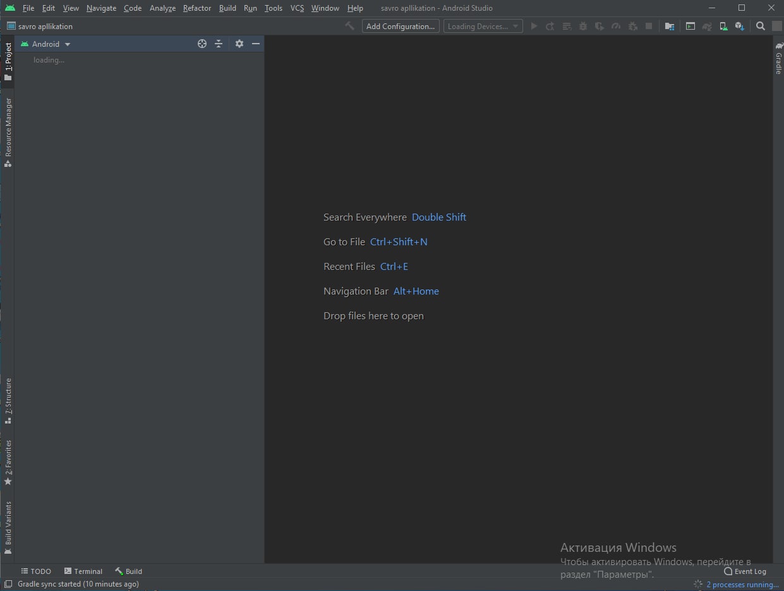
Task: Click the Android Studio logo icon
Action: pyautogui.click(x=9, y=8)
